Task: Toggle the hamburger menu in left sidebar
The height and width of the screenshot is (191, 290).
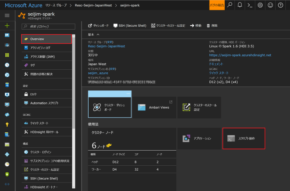Action: pos(7,15)
